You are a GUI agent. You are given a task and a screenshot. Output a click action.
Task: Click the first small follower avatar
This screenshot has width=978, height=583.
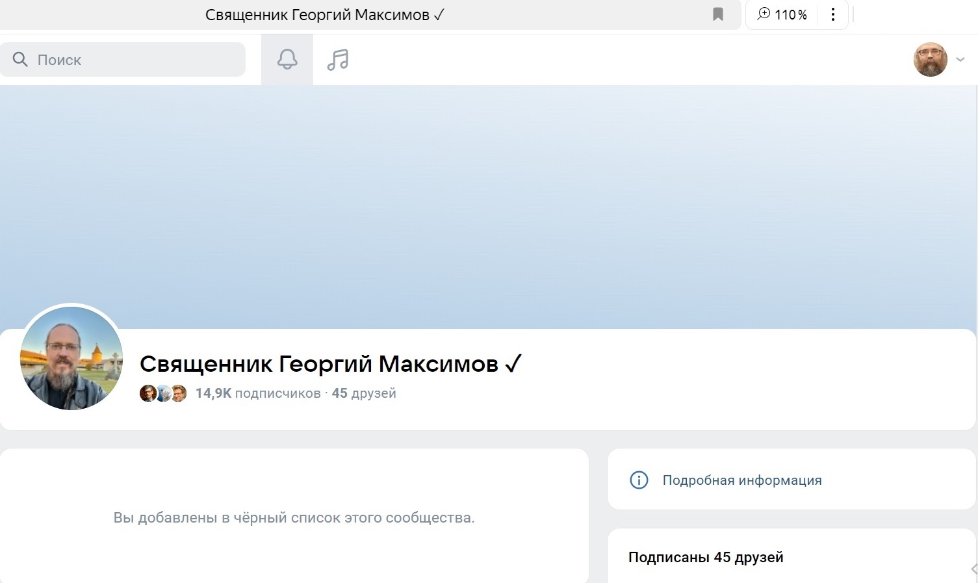pos(148,393)
